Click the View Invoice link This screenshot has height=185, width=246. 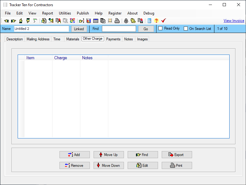[x=234, y=21]
